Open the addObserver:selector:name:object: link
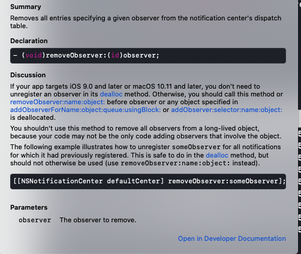Image resolution: width=301 pixels, height=254 pixels. (227, 110)
